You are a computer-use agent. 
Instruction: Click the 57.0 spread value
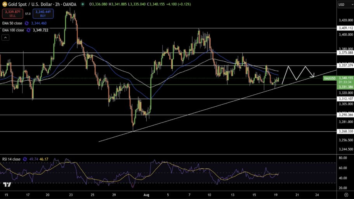pos(28,14)
